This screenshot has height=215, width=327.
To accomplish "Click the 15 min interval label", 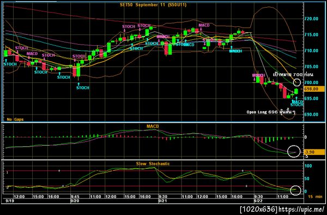I will point(315,196).
